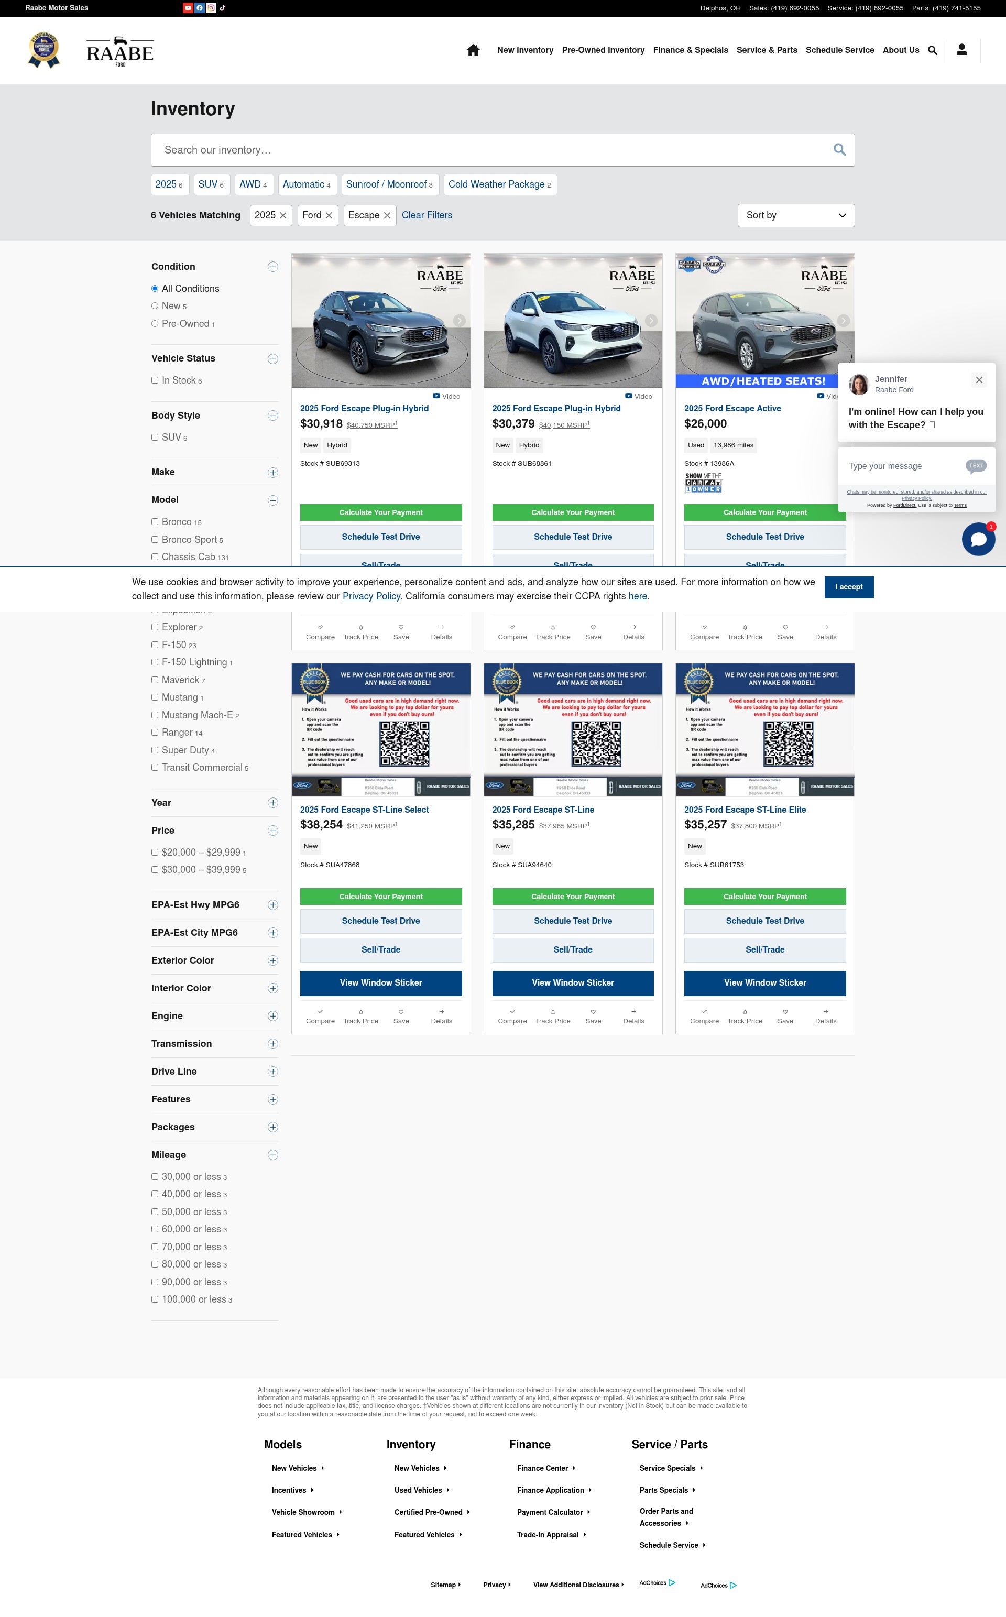Screen dimensions: 1006x1617
Task: Collapse the Mileage filter section
Action: click(273, 1155)
